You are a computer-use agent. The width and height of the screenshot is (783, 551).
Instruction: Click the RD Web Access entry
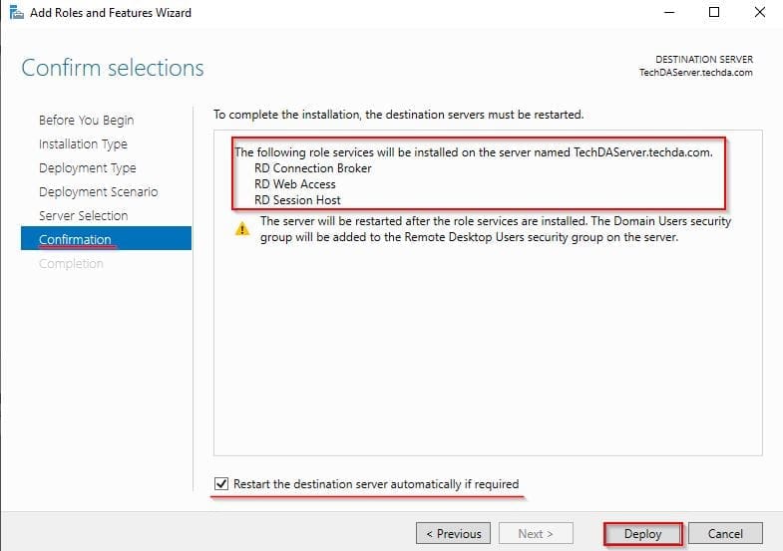297,184
